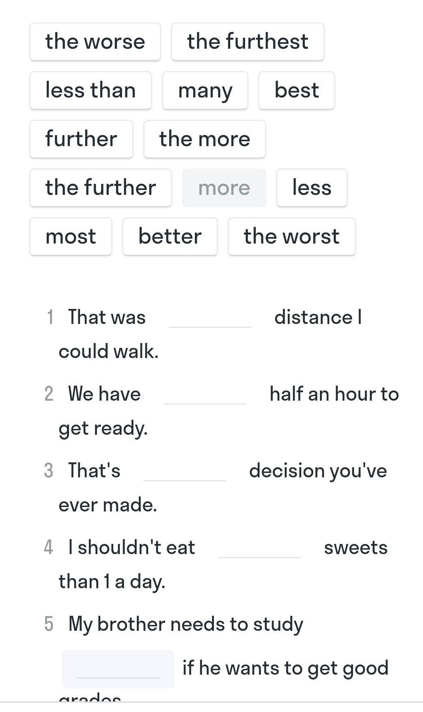Select the highlighted blank in sentence 5
Screen dimensions: 423x712
point(118,669)
